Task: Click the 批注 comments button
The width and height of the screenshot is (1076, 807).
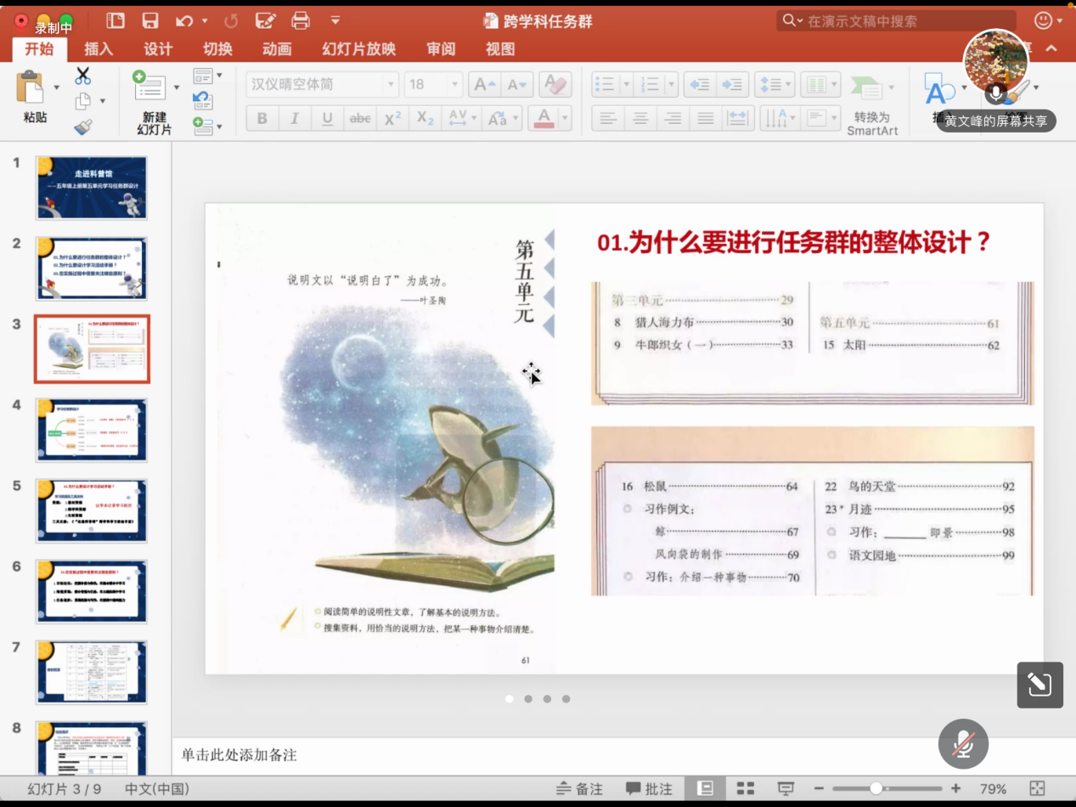Action: click(649, 789)
